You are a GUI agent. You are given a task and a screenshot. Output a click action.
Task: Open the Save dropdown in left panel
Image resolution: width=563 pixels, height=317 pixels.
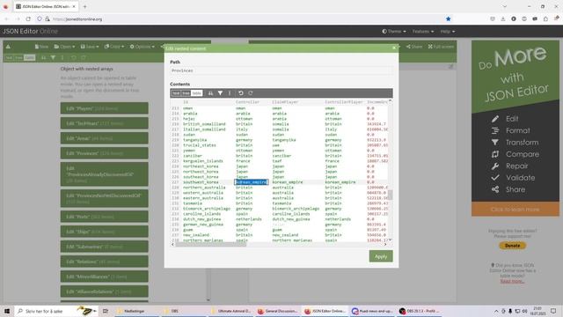90,47
